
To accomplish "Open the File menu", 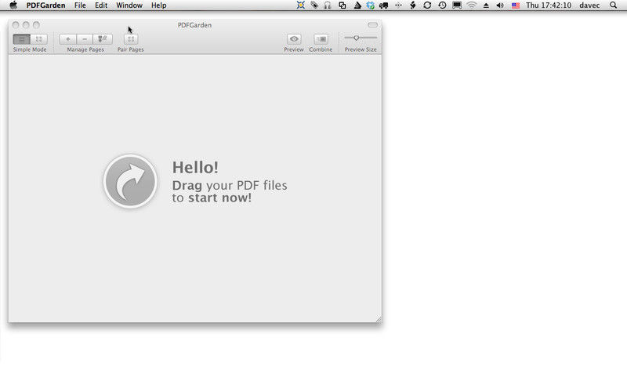I will coord(80,5).
